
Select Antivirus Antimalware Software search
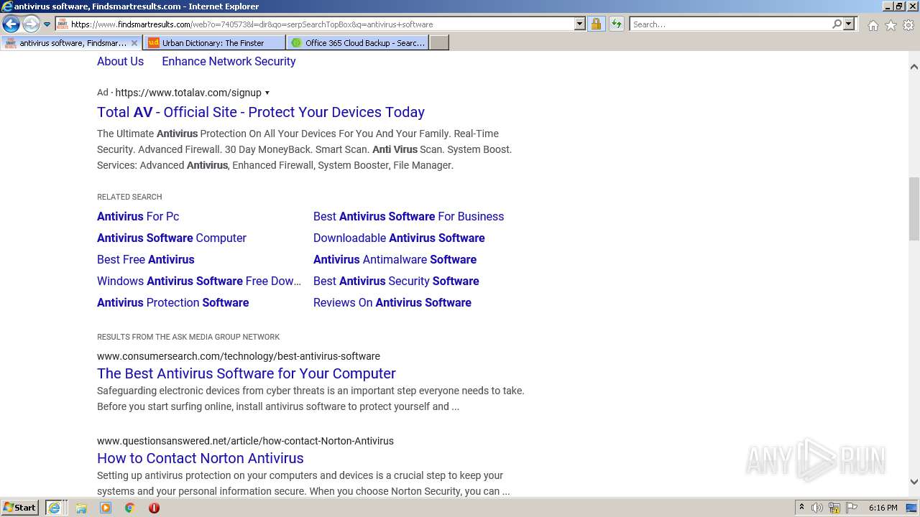395,259
